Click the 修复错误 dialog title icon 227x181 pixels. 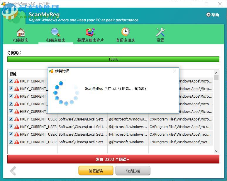coord(51,71)
